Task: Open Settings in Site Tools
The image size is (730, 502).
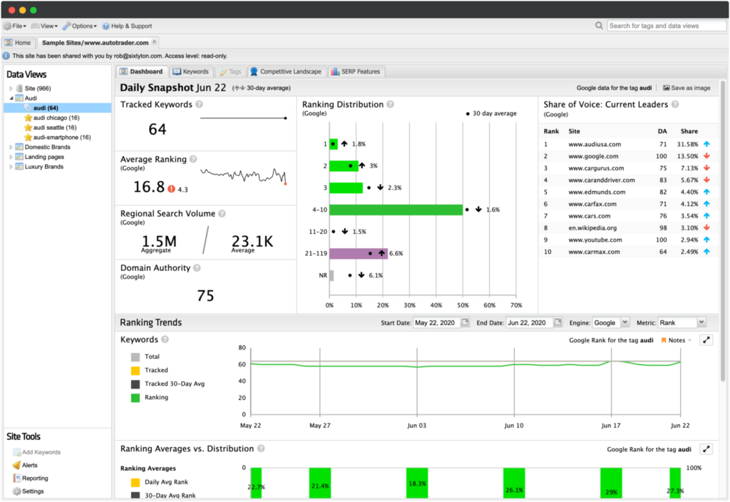Action: tap(33, 491)
